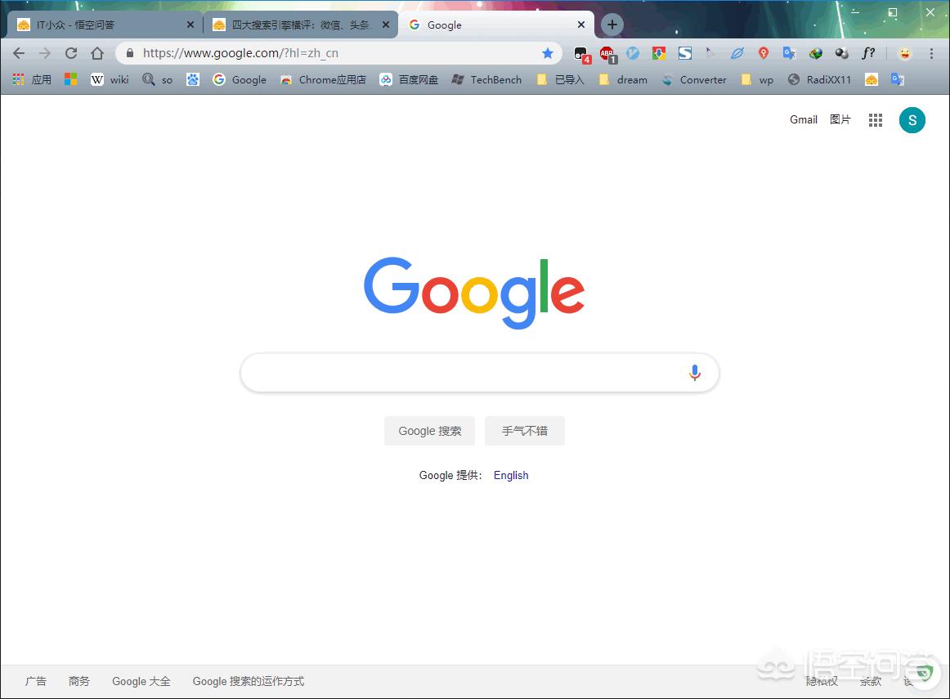Viewport: 950px width, 699px height.
Task: Open Gmail link
Action: tap(804, 120)
